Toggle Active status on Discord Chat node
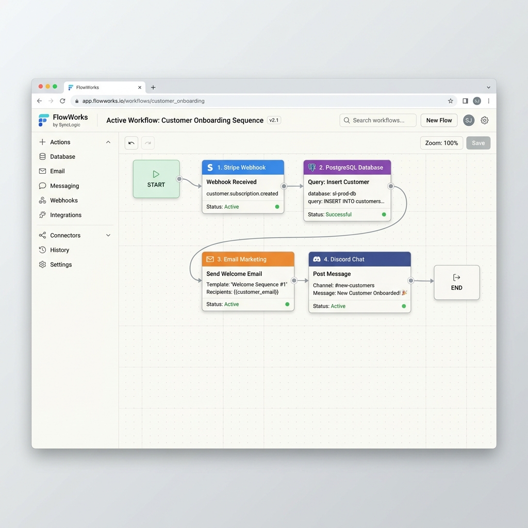 pyautogui.click(x=404, y=306)
